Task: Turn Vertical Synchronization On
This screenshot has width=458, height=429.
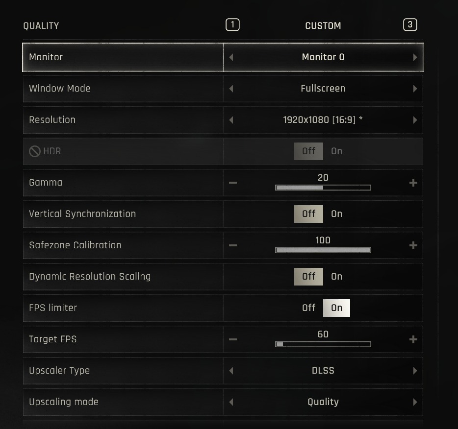Action: [336, 214]
